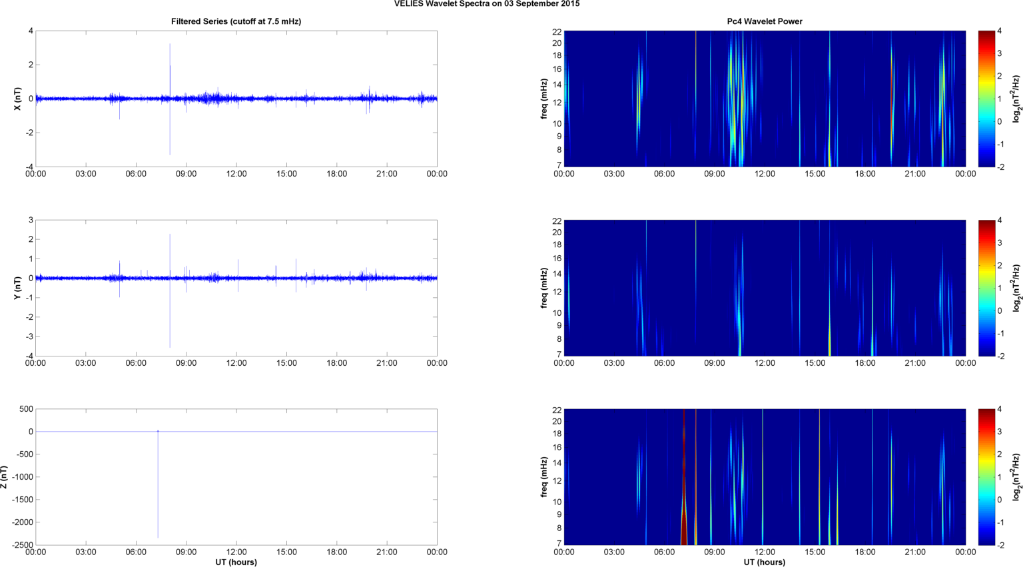Click the bottom wavelet plot colorbar
1023x567 pixels.
click(986, 477)
